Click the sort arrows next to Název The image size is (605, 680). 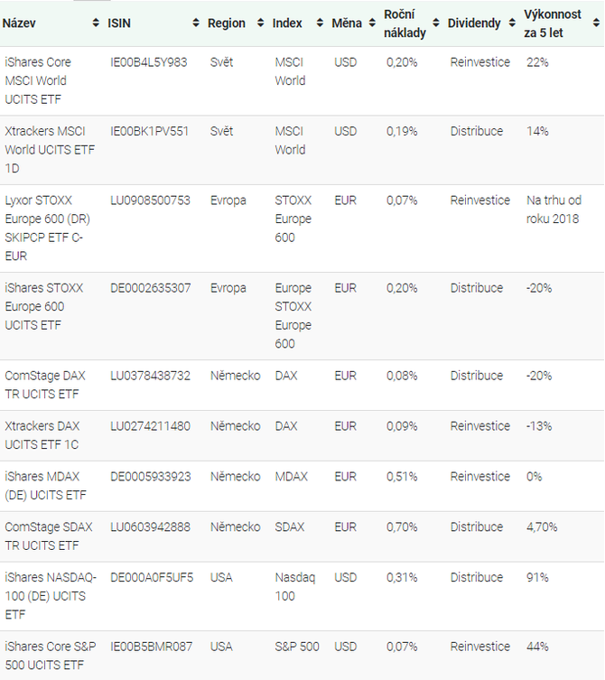click(x=96, y=23)
